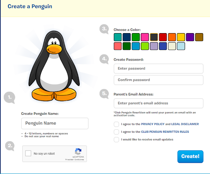The width and height of the screenshot is (210, 174).
Task: Click the penguin preview image
Action: click(54, 66)
